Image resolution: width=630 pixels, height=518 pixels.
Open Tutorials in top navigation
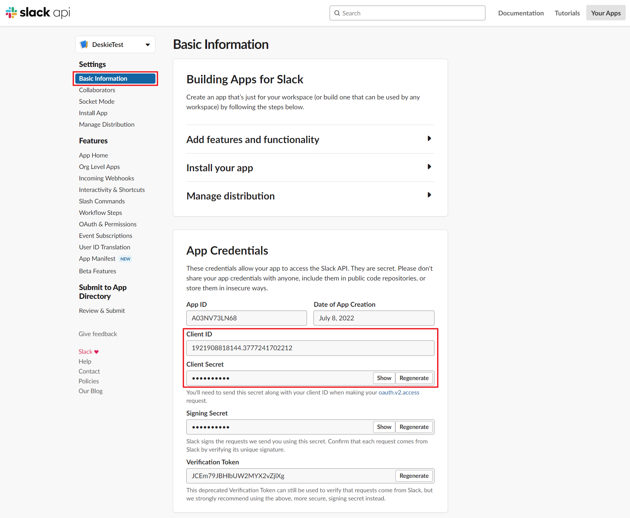coord(567,13)
